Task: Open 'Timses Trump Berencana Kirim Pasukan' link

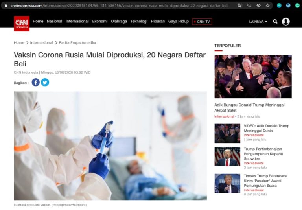Action: pos(265,181)
